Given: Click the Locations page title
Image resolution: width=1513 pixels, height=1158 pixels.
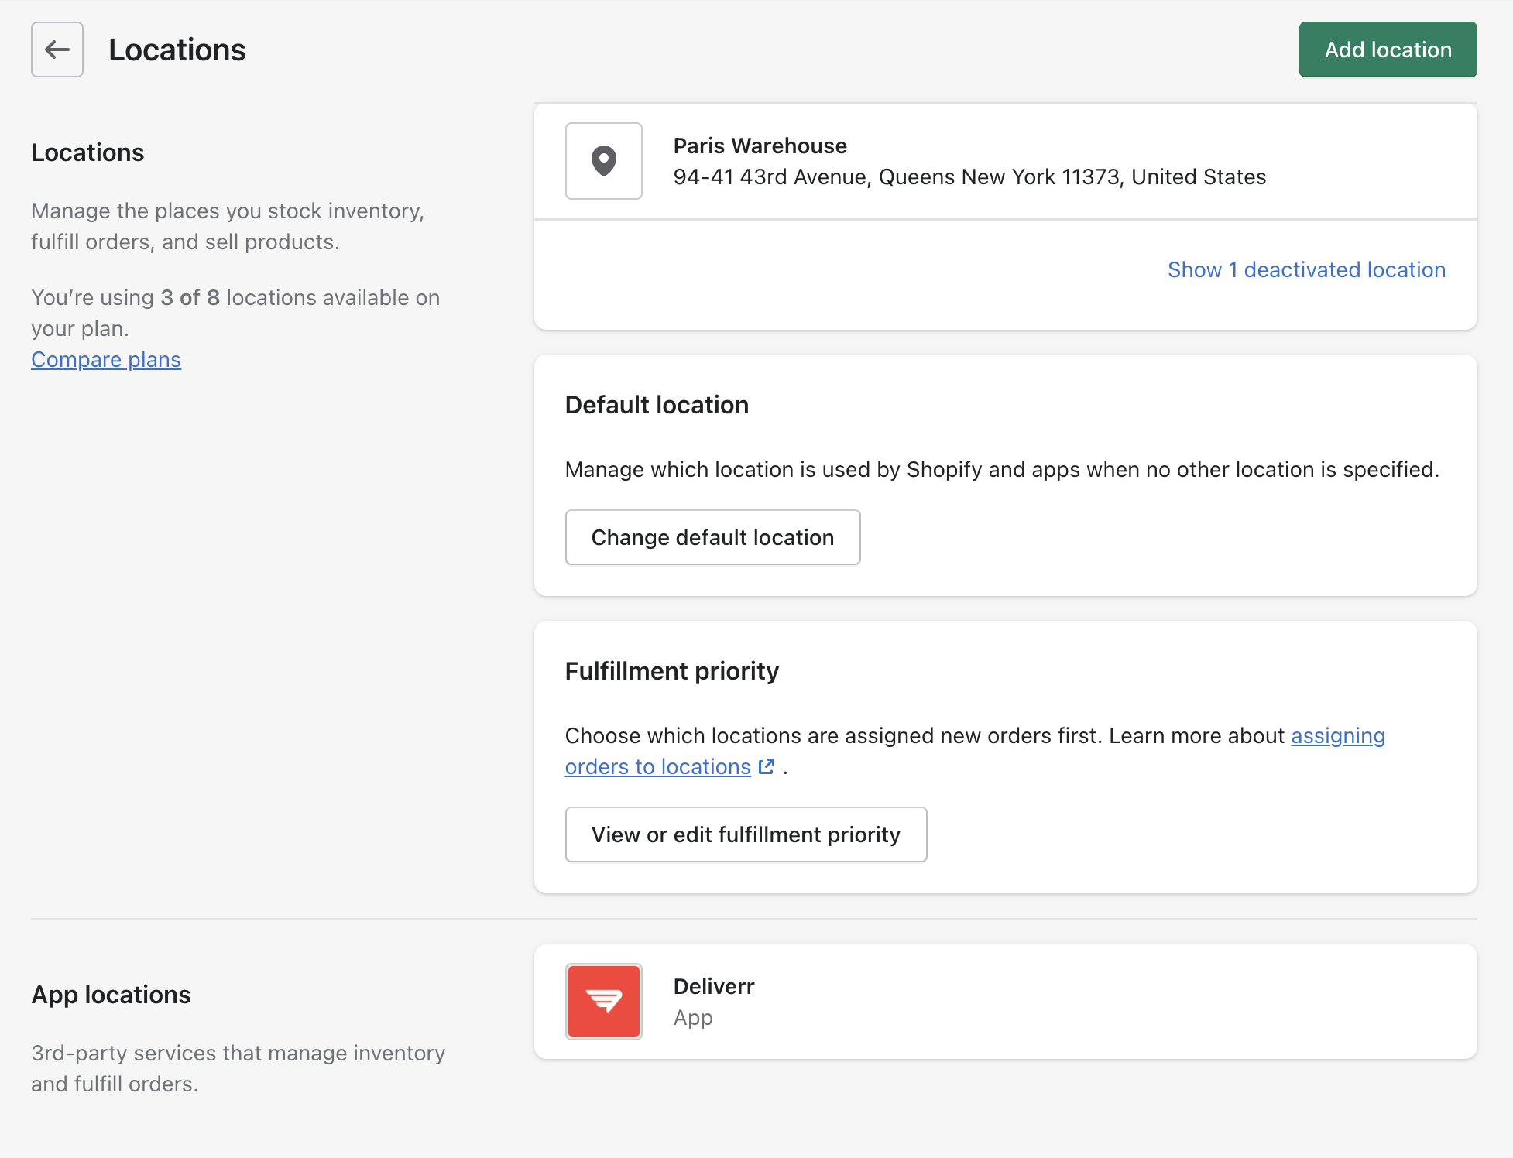Looking at the screenshot, I should point(177,50).
